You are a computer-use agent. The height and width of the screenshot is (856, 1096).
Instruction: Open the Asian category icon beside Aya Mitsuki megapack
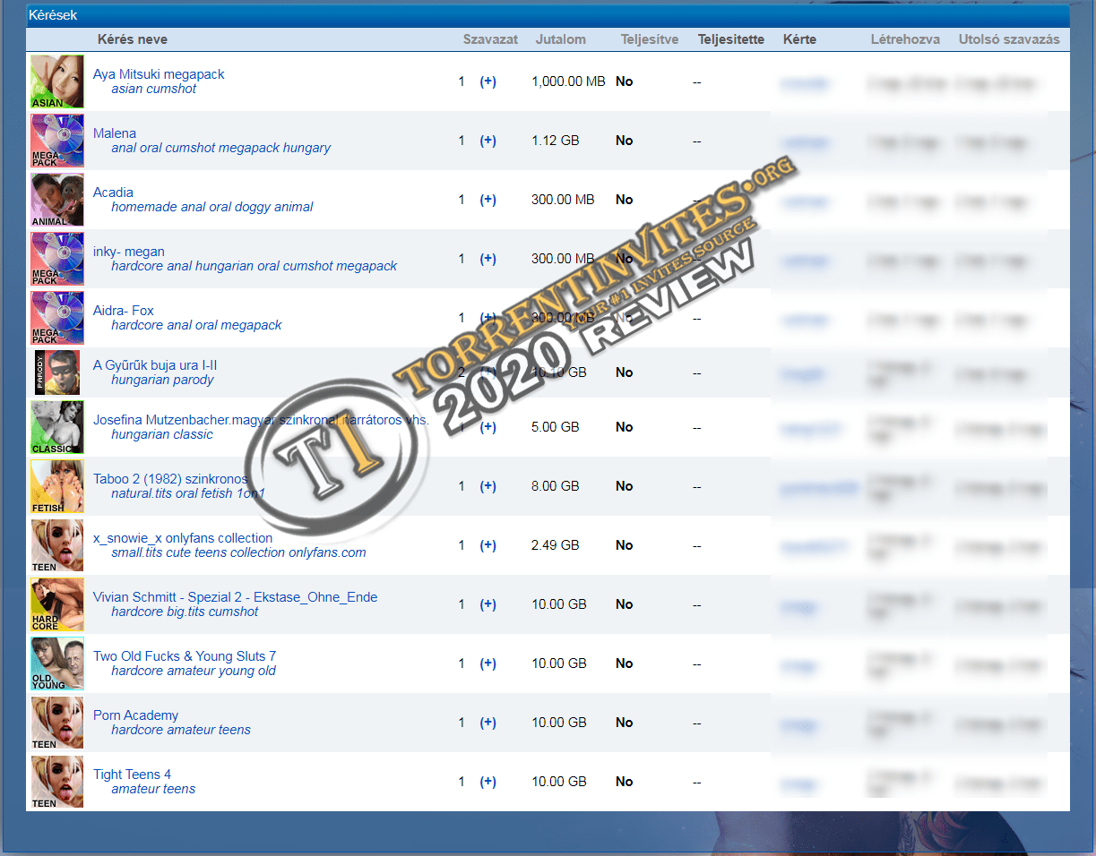[x=57, y=81]
